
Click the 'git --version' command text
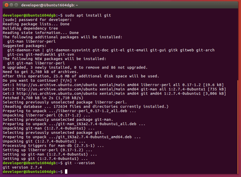tap(77, 163)
